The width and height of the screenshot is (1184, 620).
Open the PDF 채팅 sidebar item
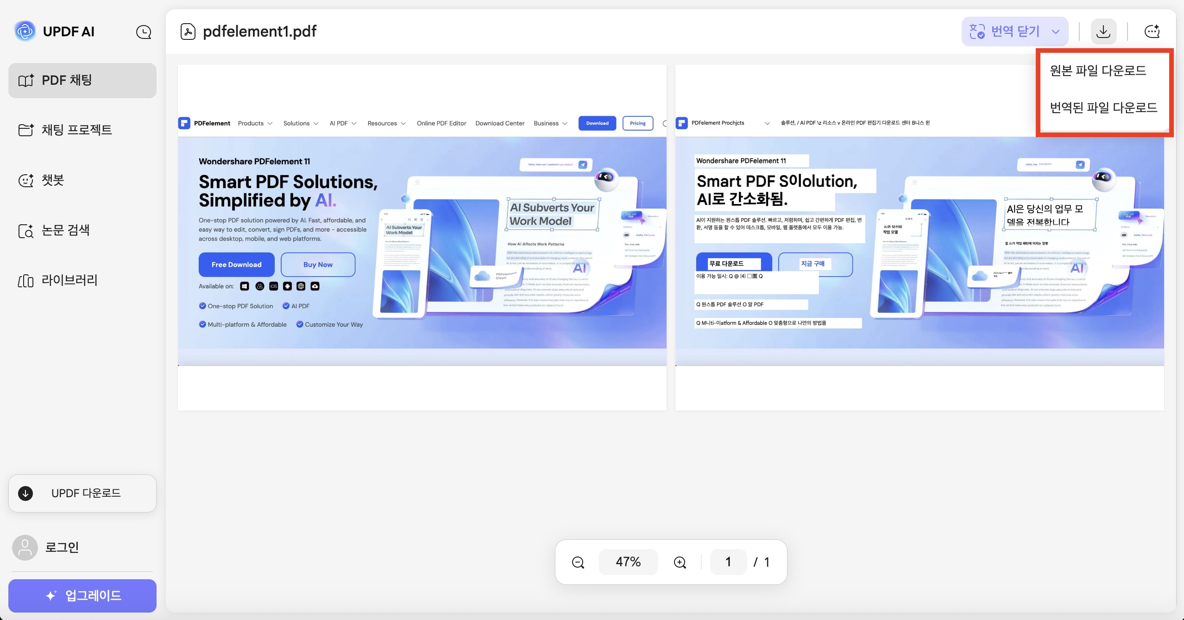point(82,81)
